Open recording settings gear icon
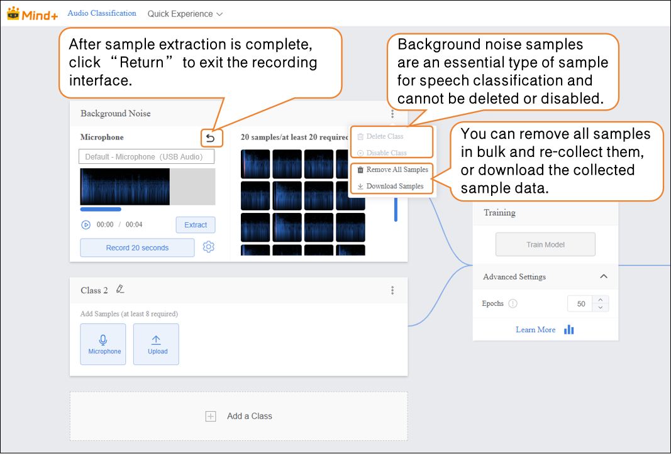The height and width of the screenshot is (454, 671). (209, 247)
